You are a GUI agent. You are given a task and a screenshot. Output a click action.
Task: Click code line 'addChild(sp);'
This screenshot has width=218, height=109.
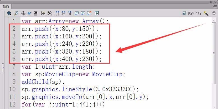(43, 82)
